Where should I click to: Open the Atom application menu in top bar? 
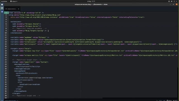tap(14, 1)
